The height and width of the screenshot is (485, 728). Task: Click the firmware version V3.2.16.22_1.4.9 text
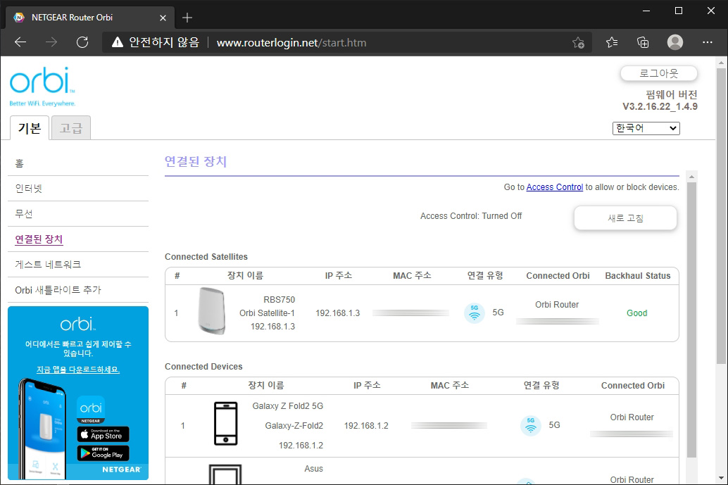pos(660,107)
